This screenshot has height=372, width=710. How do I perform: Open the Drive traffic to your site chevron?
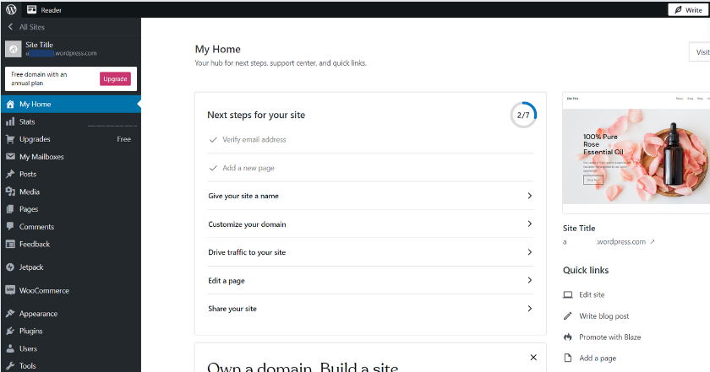tap(529, 252)
